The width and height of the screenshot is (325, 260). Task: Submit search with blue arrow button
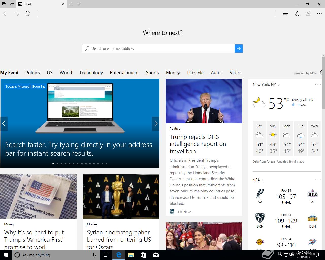pyautogui.click(x=239, y=48)
